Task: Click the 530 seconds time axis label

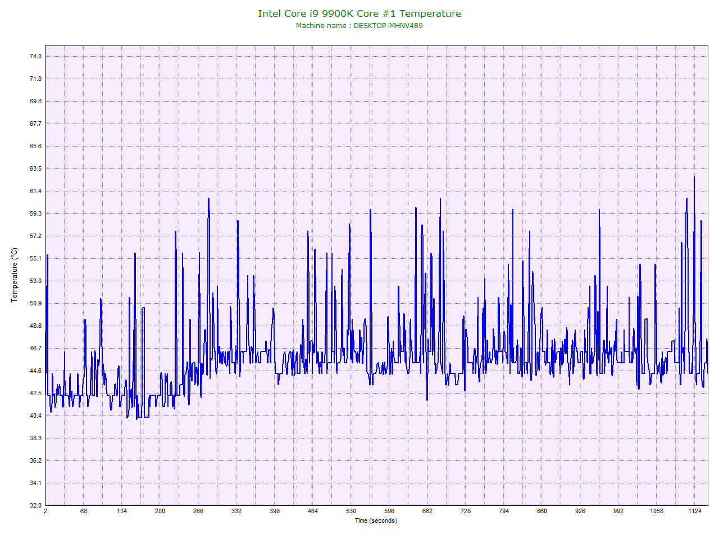Action: tap(351, 511)
